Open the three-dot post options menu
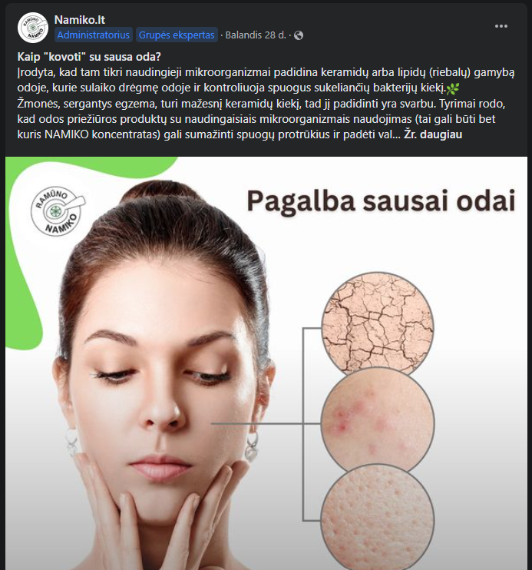The width and height of the screenshot is (532, 570). tap(501, 26)
